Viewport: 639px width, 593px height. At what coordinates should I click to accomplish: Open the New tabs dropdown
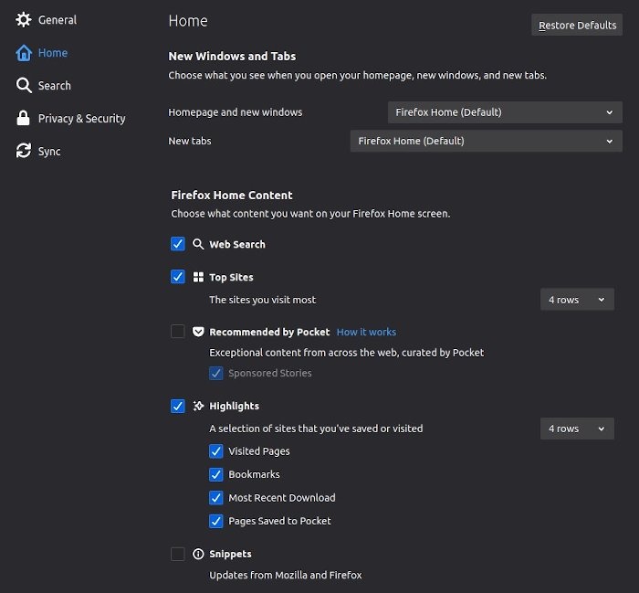[487, 141]
